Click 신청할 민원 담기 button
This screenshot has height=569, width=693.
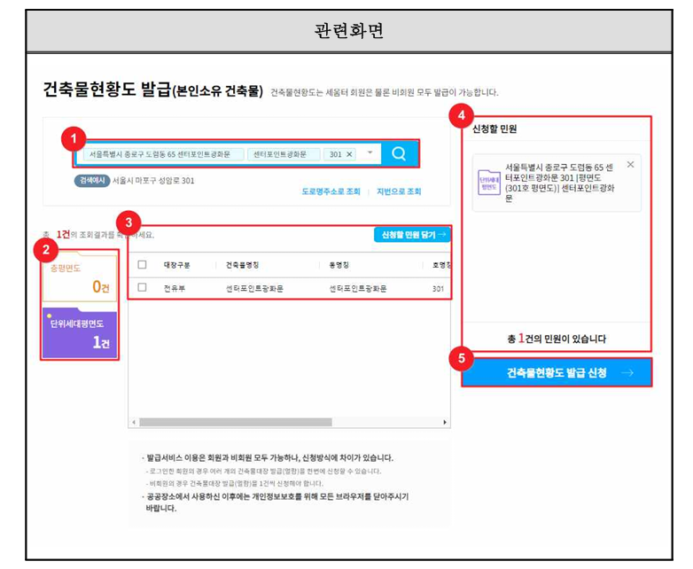point(411,235)
